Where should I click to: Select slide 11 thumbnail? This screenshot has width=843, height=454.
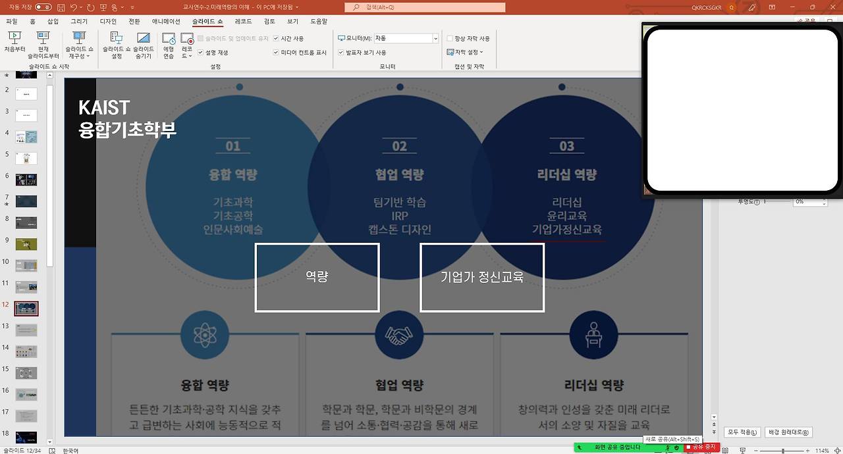[x=26, y=287]
